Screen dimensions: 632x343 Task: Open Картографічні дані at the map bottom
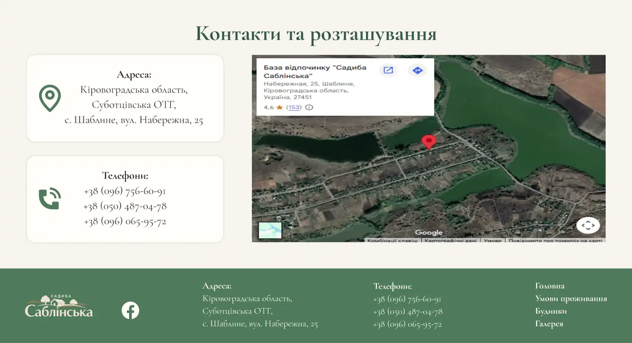451,240
